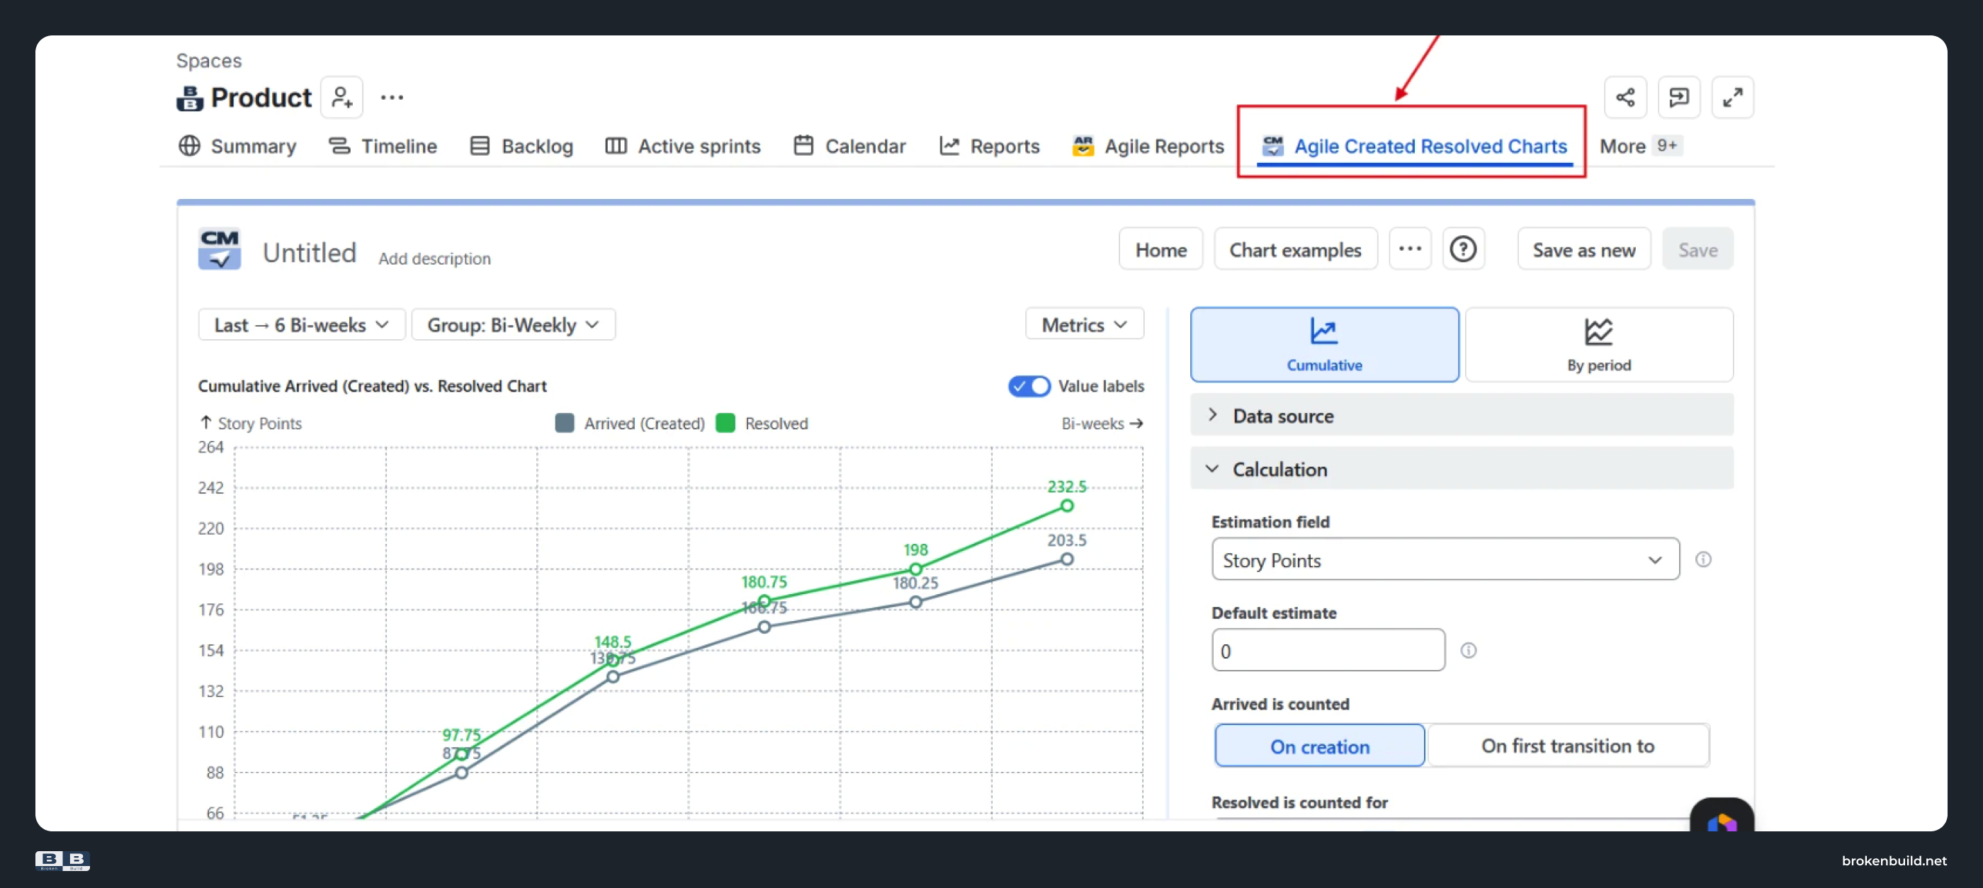Open the Calendar tab
The image size is (1983, 888).
[x=850, y=146]
